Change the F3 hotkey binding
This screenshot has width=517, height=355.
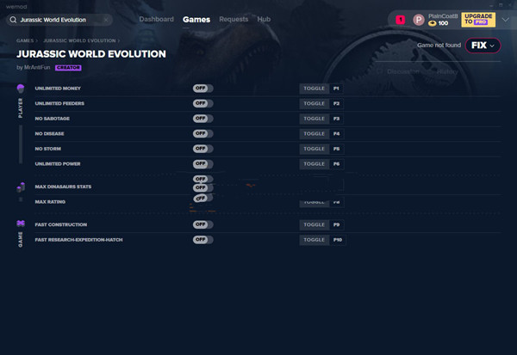pos(336,119)
